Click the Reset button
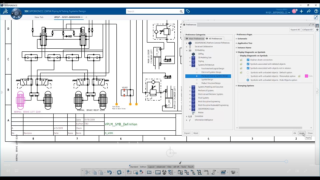Screen dimensions: 320x180 (196, 133)
